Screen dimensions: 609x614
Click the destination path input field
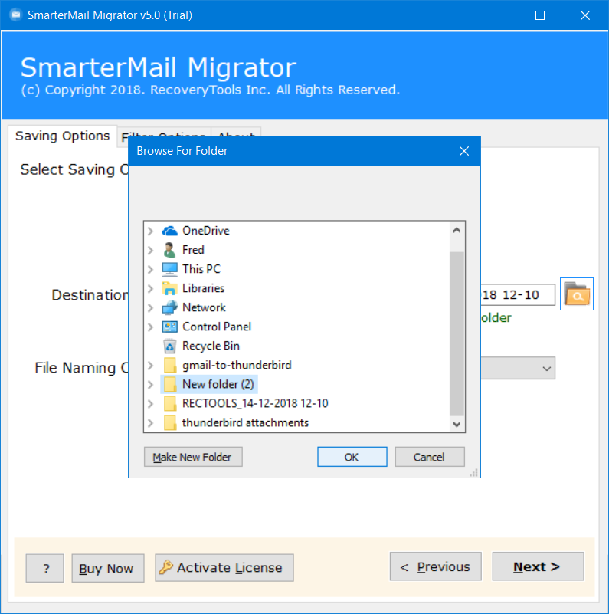coord(517,295)
